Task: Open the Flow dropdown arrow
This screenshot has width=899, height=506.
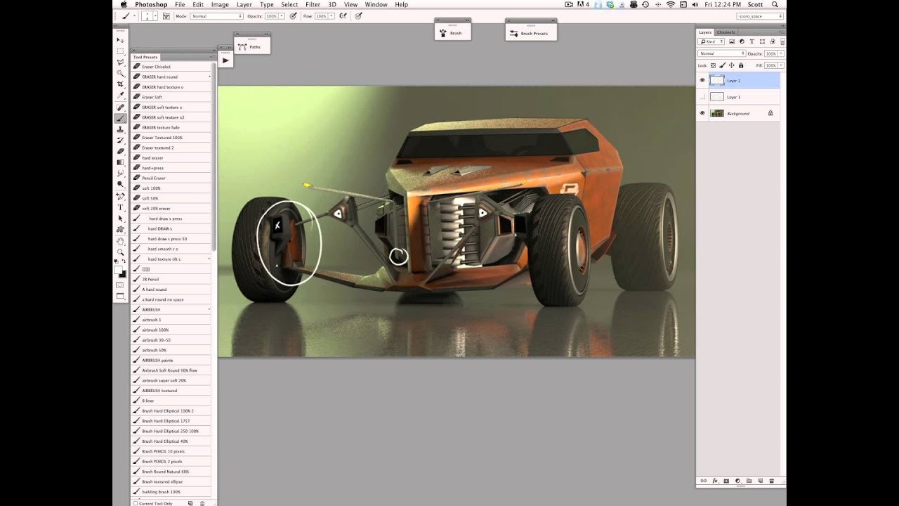Action: coord(333,16)
